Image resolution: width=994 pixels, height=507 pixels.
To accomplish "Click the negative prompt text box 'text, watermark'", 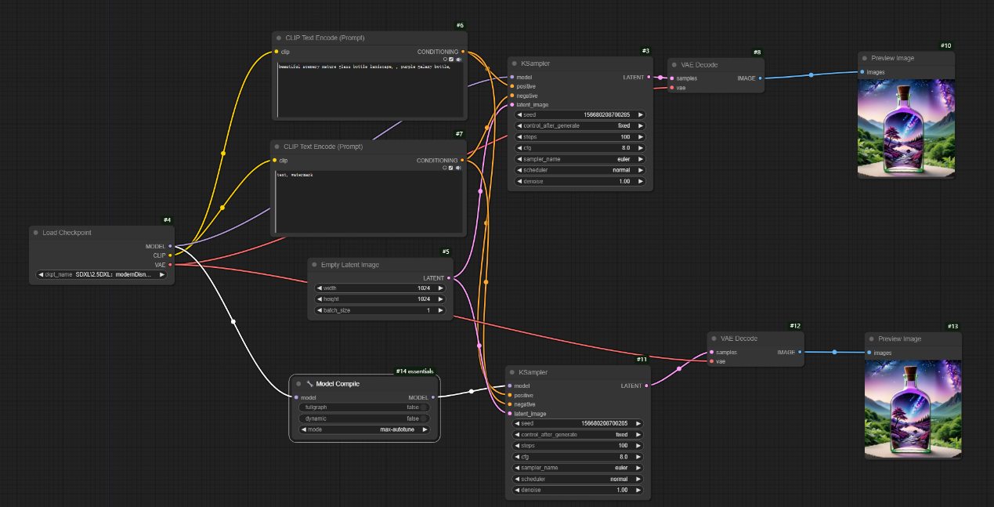I will coord(367,200).
